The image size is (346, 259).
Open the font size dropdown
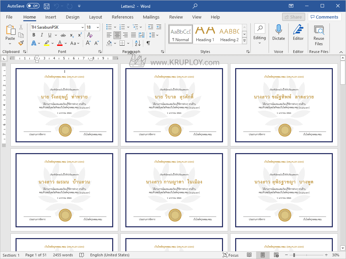point(98,27)
